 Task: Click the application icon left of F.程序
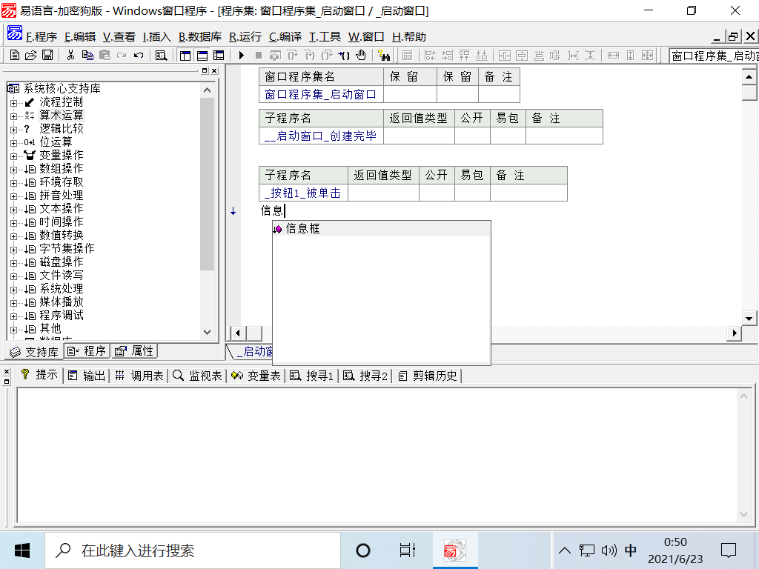click(x=15, y=33)
